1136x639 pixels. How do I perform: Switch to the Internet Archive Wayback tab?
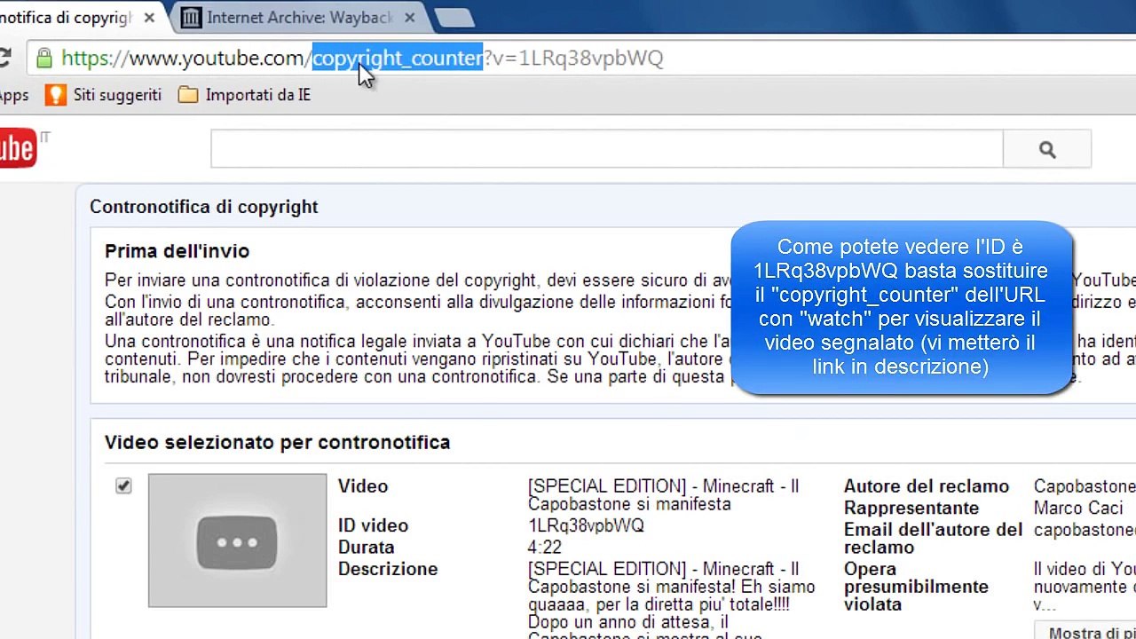click(298, 18)
